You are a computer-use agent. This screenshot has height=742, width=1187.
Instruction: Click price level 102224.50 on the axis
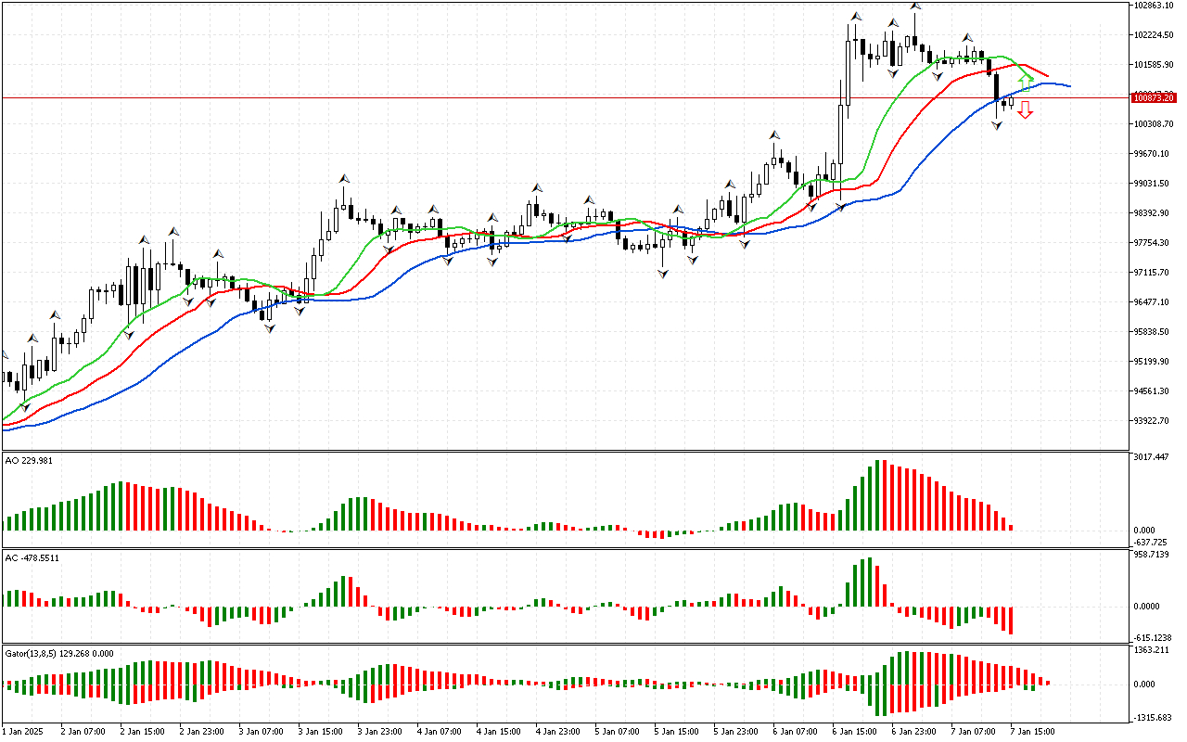click(x=1155, y=35)
